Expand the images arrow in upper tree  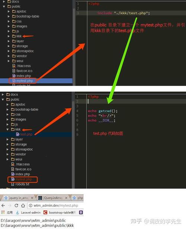tap(9, 26)
